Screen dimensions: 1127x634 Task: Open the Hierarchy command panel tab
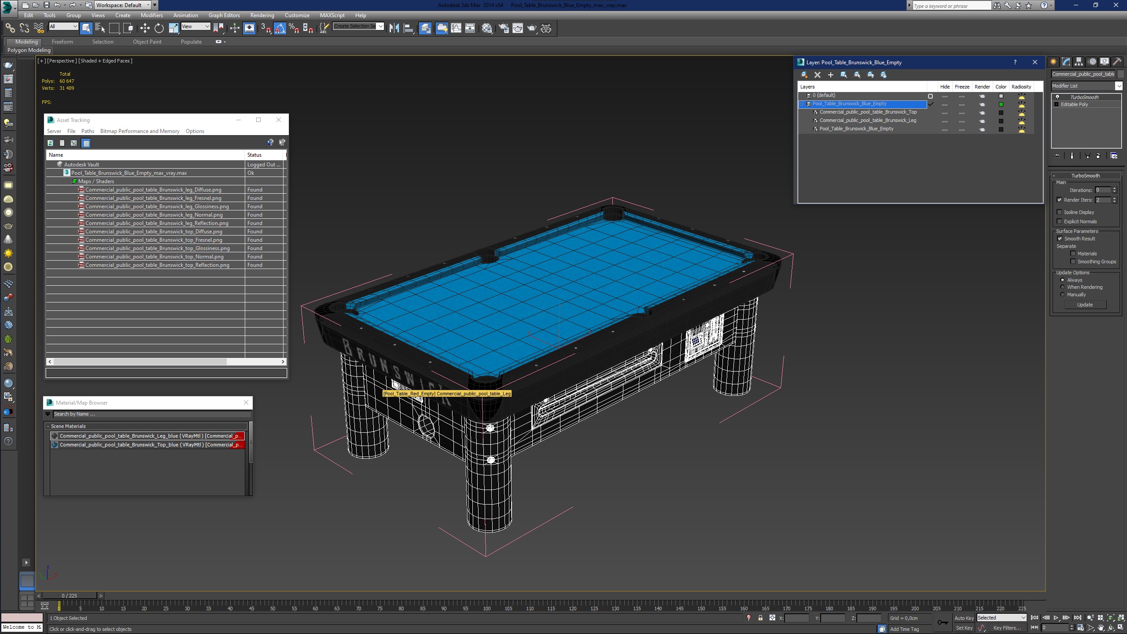click(1079, 62)
